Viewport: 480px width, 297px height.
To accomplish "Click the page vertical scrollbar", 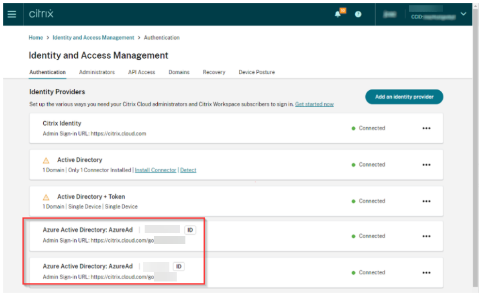I will tap(476, 147).
